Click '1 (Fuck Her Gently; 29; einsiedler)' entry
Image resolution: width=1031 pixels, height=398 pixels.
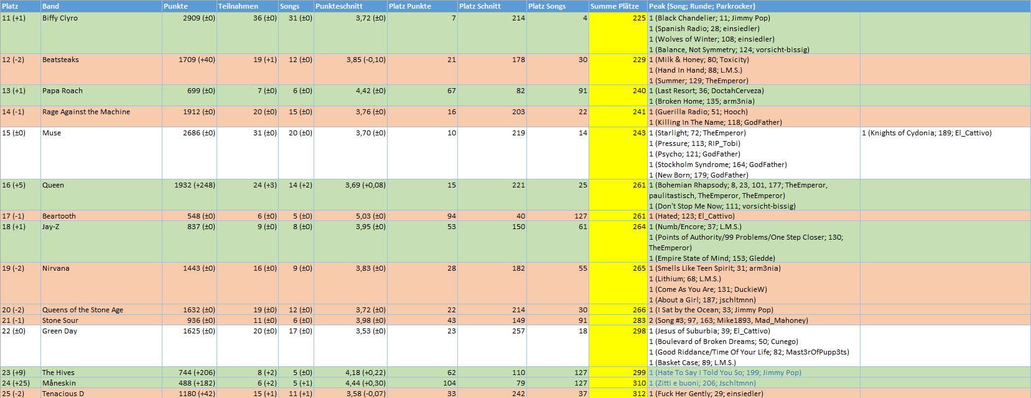click(753, 394)
